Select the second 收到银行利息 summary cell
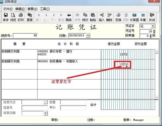This screenshot has width=162, height=126. [19, 64]
